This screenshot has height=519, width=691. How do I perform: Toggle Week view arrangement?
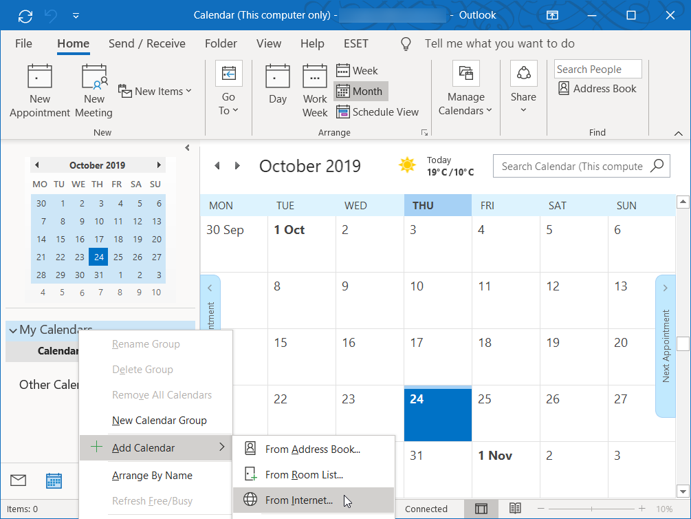(x=357, y=70)
